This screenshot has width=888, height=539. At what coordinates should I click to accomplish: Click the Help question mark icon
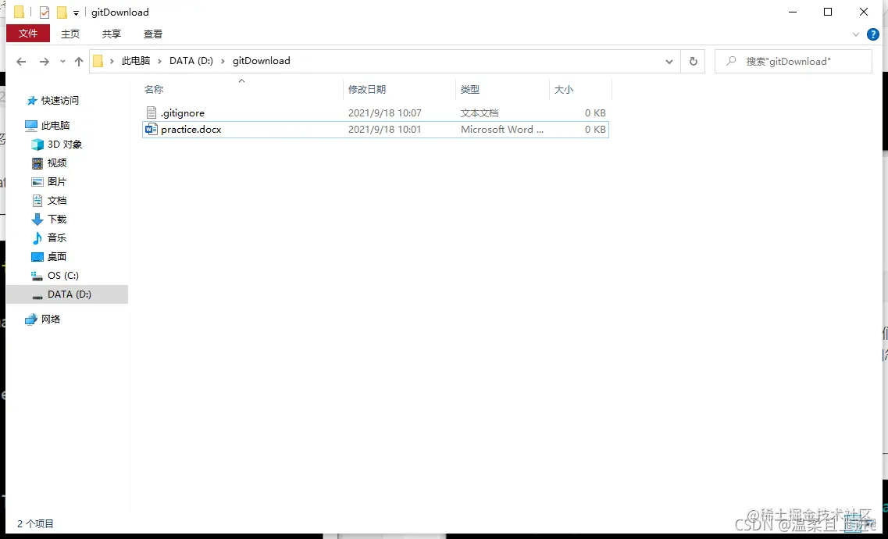coord(872,34)
